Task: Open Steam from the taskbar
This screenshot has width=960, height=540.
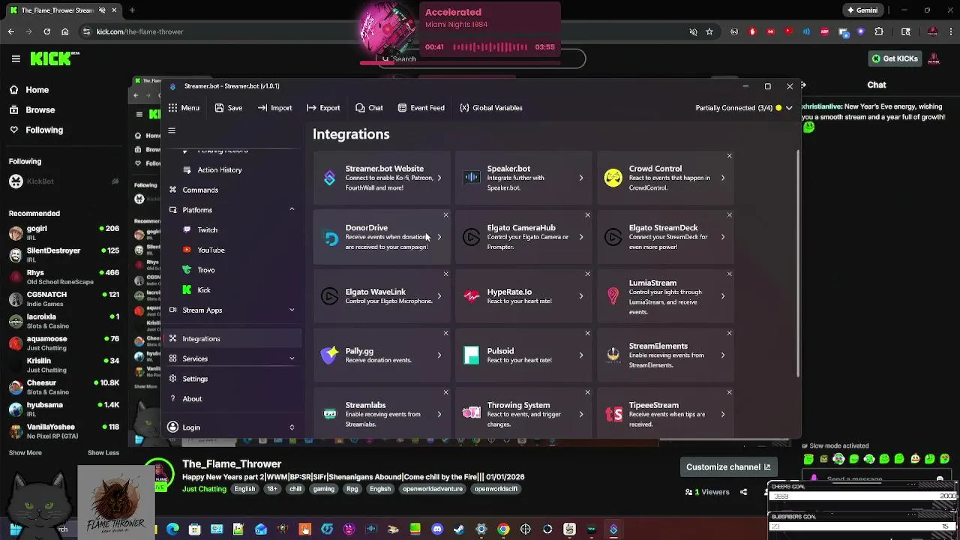Action: [459, 529]
